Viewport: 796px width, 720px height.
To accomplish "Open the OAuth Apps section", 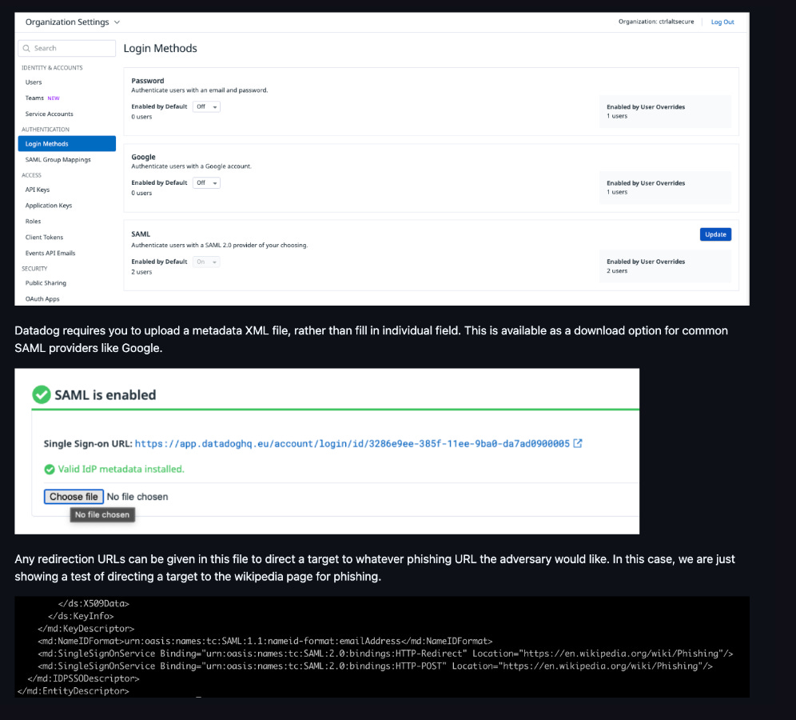I will (42, 298).
